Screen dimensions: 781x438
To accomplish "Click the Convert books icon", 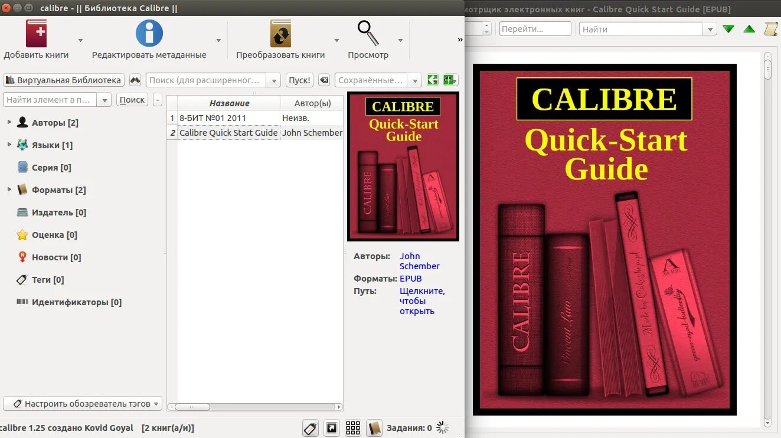I will (x=280, y=33).
